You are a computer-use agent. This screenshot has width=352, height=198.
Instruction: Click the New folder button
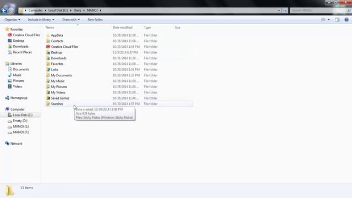tap(95, 20)
